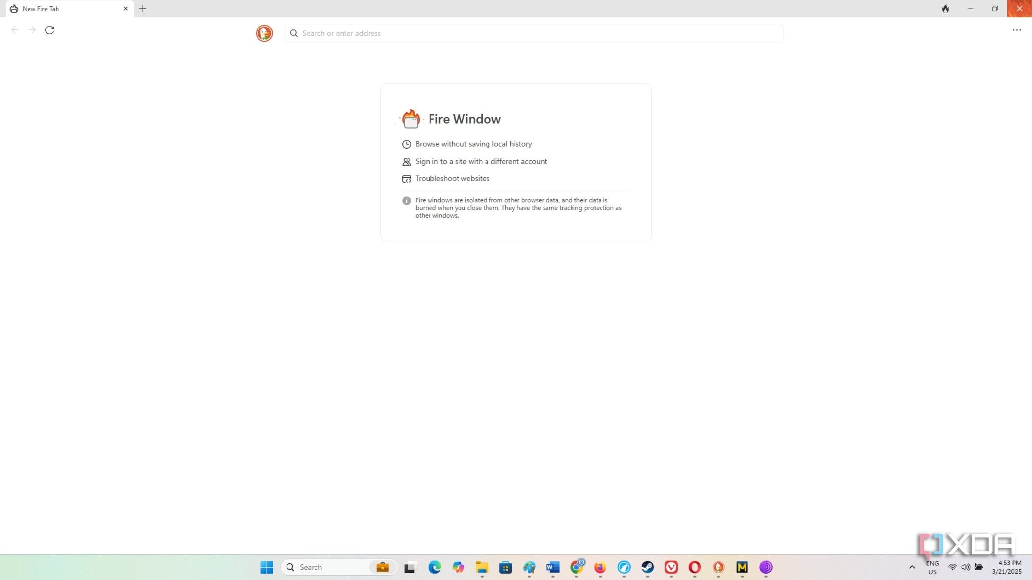This screenshot has height=580, width=1032.
Task: Click the 'Browse without saving local history' text
Action: [x=473, y=144]
